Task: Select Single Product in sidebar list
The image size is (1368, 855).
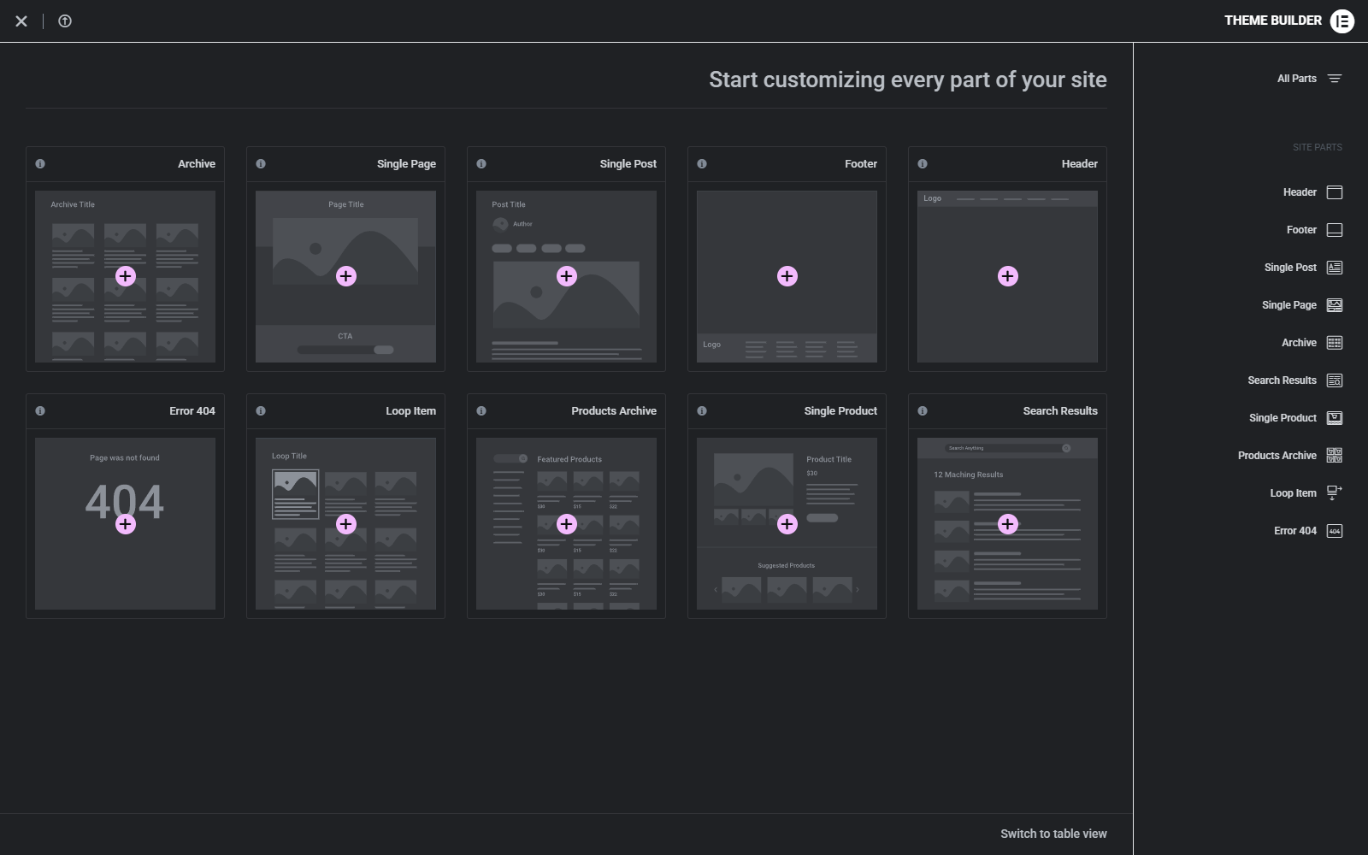Action: pyautogui.click(x=1295, y=418)
